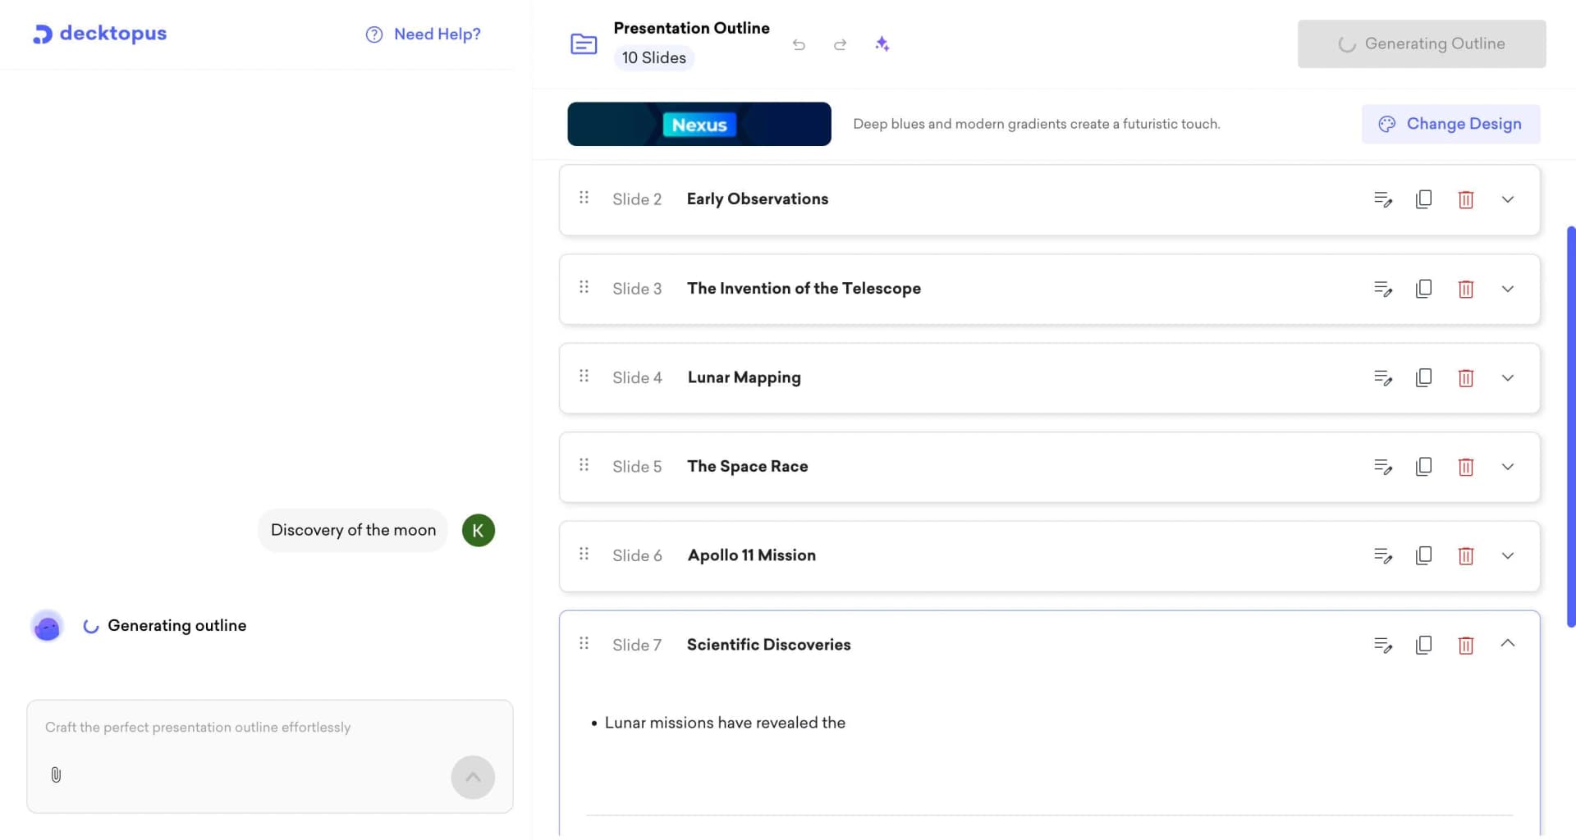The width and height of the screenshot is (1576, 840).
Task: Edit the Lunar Mapping slide content
Action: click(1383, 377)
